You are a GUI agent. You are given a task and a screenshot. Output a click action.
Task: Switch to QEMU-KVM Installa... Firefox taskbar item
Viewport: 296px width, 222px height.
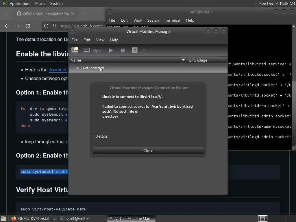click(34, 219)
